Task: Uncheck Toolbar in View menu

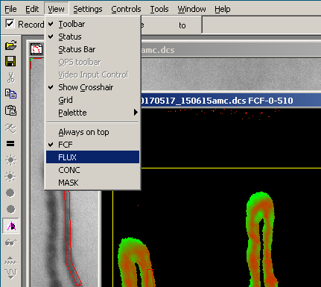Action: (92, 24)
